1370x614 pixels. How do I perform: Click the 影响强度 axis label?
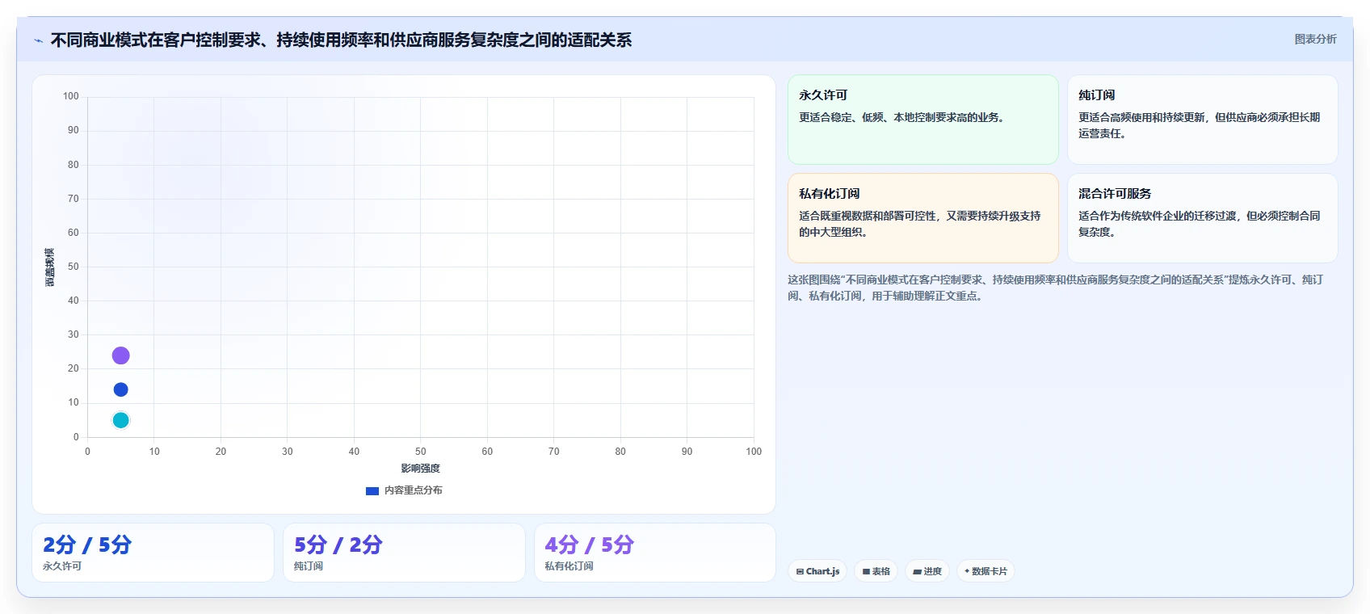coord(420,469)
